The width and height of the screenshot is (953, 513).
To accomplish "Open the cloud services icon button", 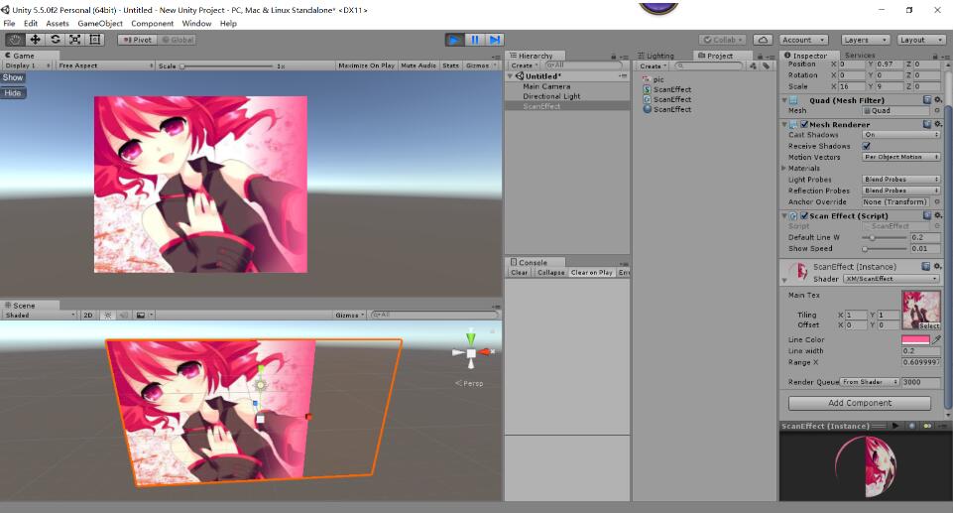I will click(763, 40).
